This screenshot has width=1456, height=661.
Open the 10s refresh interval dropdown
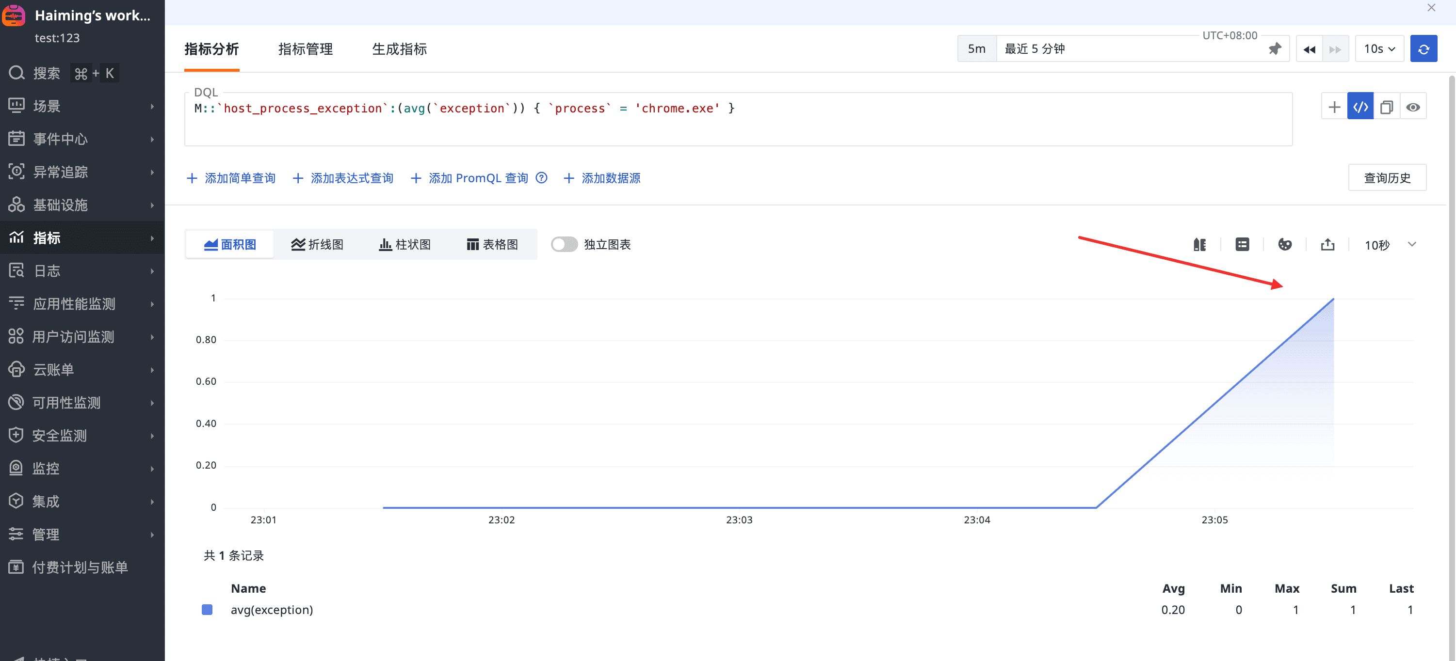tap(1379, 49)
